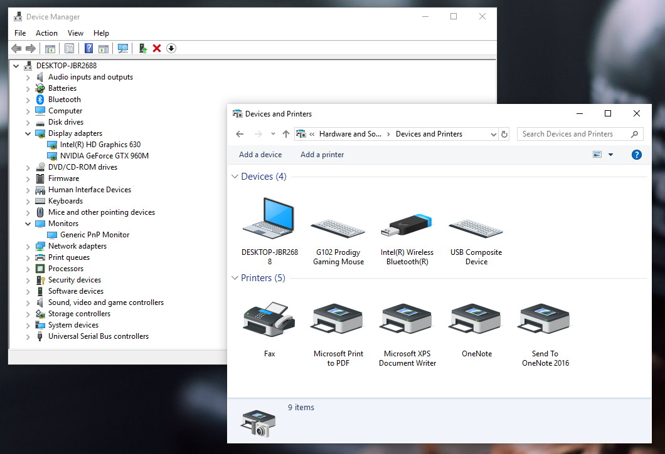Collapse the Monitors node
The image size is (665, 454).
click(28, 224)
